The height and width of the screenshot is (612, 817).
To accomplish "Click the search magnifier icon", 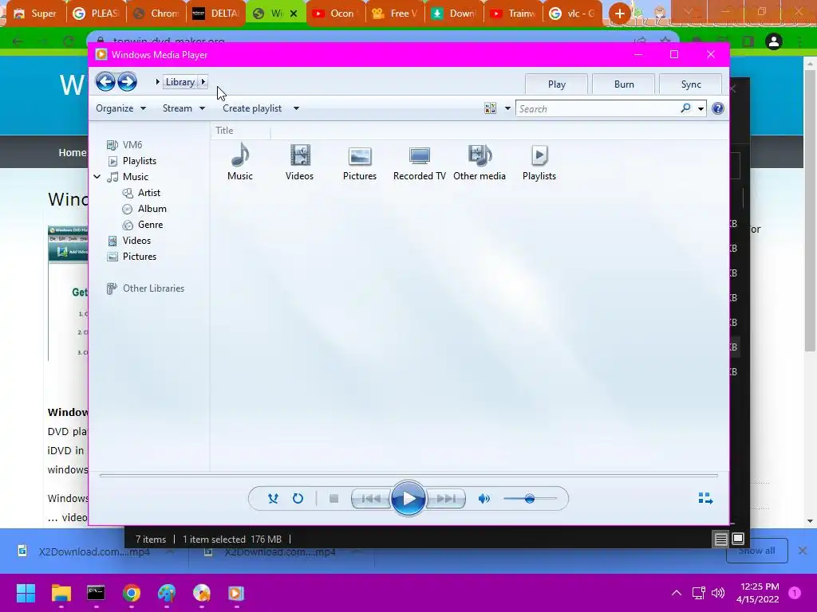I will pyautogui.click(x=685, y=108).
